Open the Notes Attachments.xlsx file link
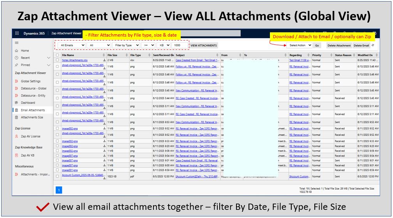 pyautogui.click(x=75, y=60)
